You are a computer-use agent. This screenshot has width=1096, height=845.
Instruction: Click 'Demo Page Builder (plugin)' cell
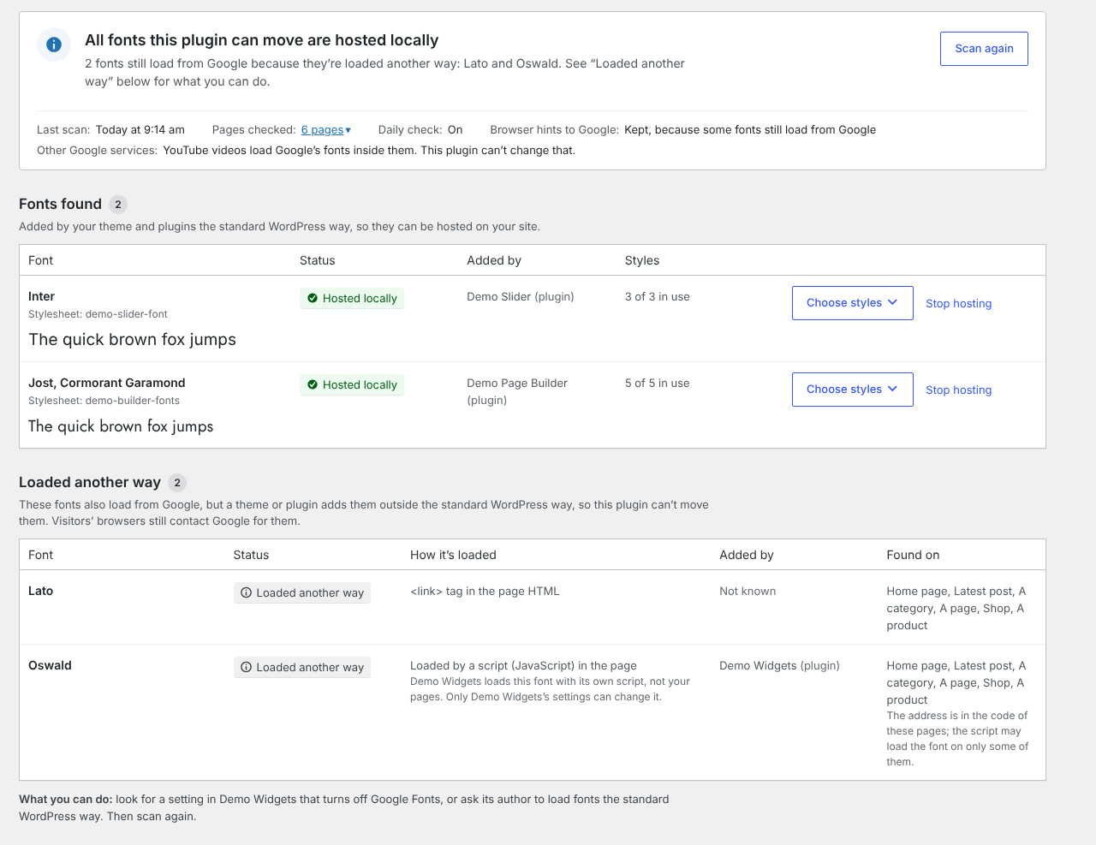(x=517, y=391)
